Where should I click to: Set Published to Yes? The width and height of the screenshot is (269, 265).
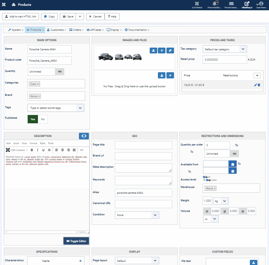click(32, 119)
